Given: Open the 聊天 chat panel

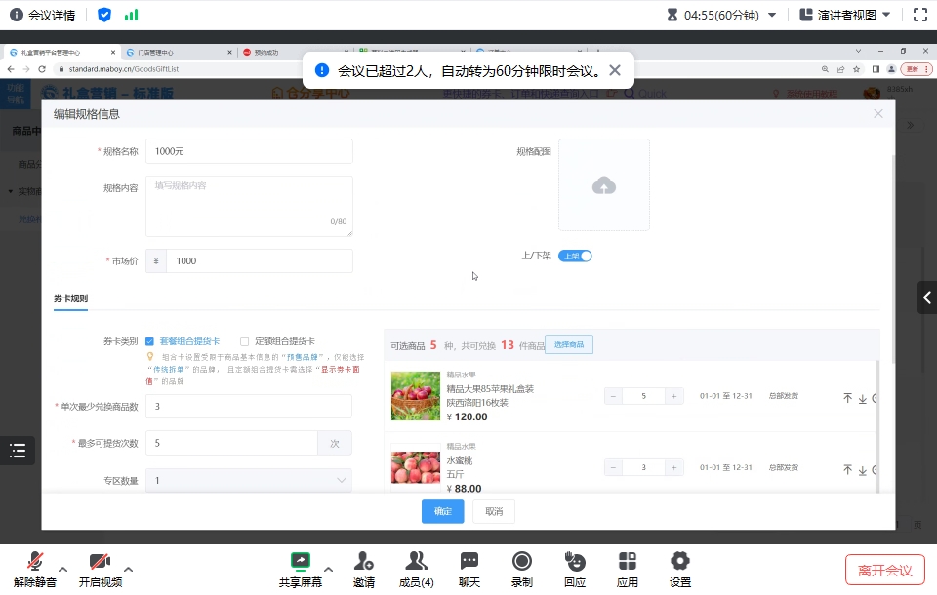Looking at the screenshot, I should tap(469, 562).
